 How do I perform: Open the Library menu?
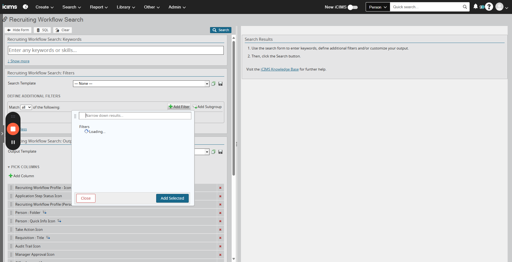click(x=126, y=7)
